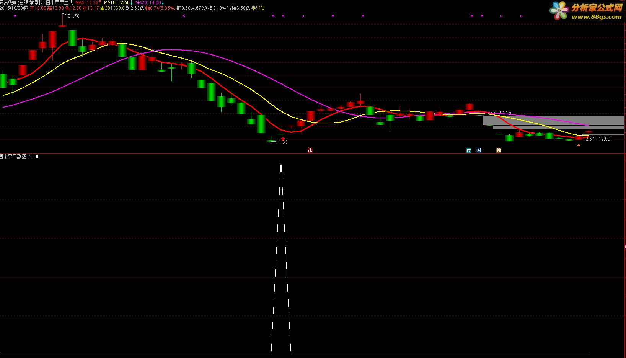The width and height of the screenshot is (626, 358).
Task: Click the blue 财 event marker
Action: point(479,150)
